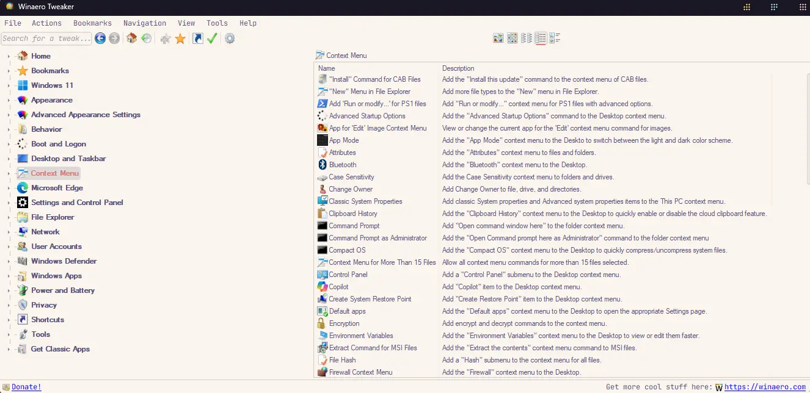
Task: Click the Microsoft Edge icon in sidebar
Action: point(23,188)
